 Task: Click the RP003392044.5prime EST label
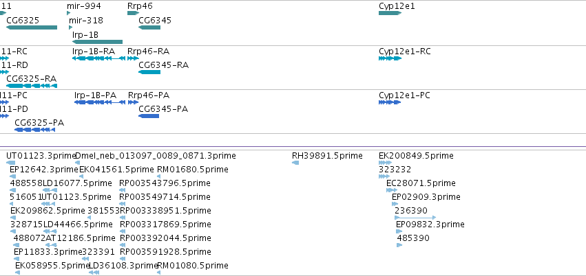(165, 238)
